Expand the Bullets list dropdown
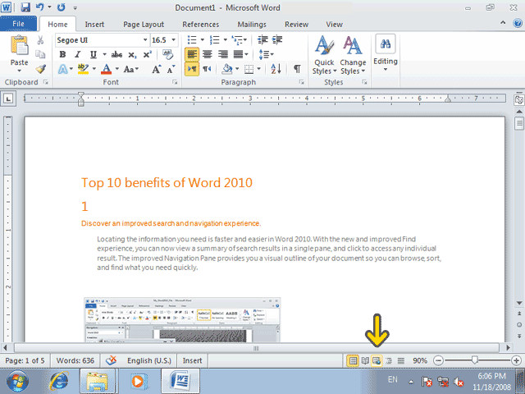This screenshot has width=525, height=394. click(203, 40)
